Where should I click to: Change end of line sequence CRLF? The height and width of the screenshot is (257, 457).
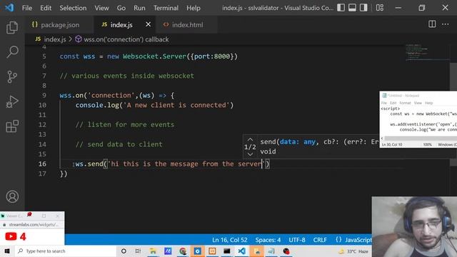click(x=320, y=240)
